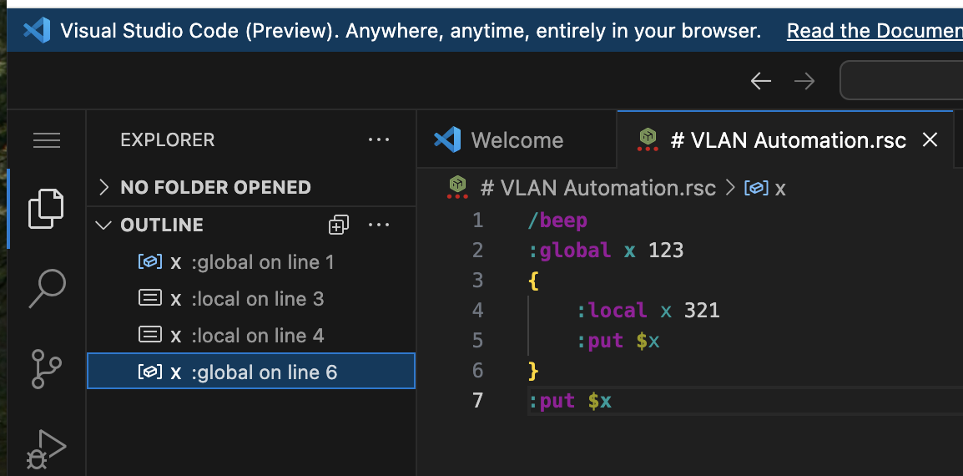Select outline item x :global on line 1
963x476 pixels.
[251, 262]
